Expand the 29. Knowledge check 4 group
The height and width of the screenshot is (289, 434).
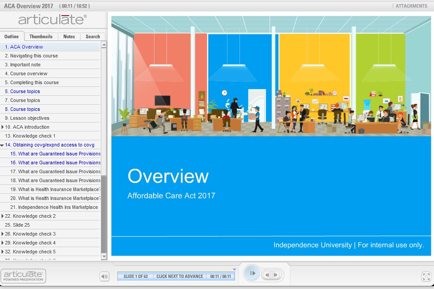coord(3,243)
